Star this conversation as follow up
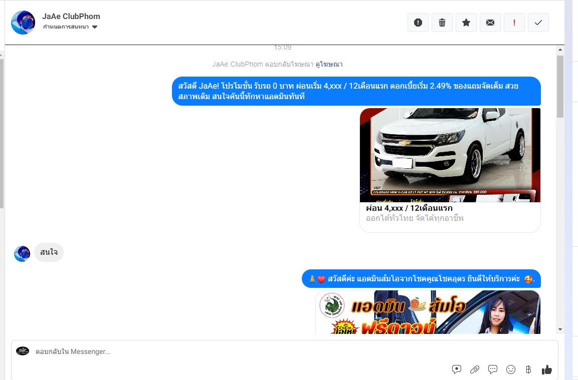 click(466, 23)
